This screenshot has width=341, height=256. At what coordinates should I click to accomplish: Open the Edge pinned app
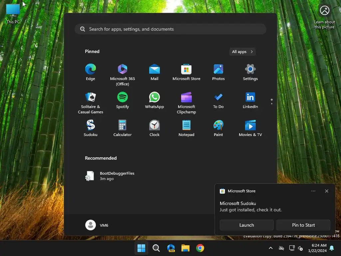pos(91,72)
